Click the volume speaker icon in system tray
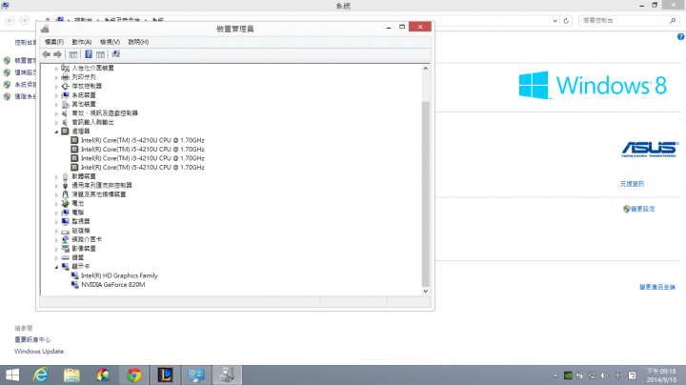Screen dimensions: 686x385 pos(604,375)
